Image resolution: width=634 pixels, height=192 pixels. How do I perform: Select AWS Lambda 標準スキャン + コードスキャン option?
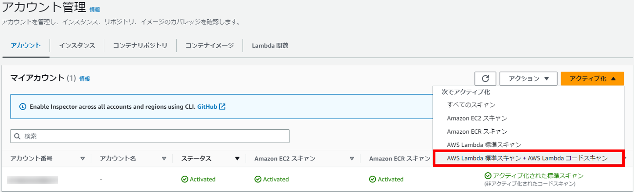[x=528, y=158]
